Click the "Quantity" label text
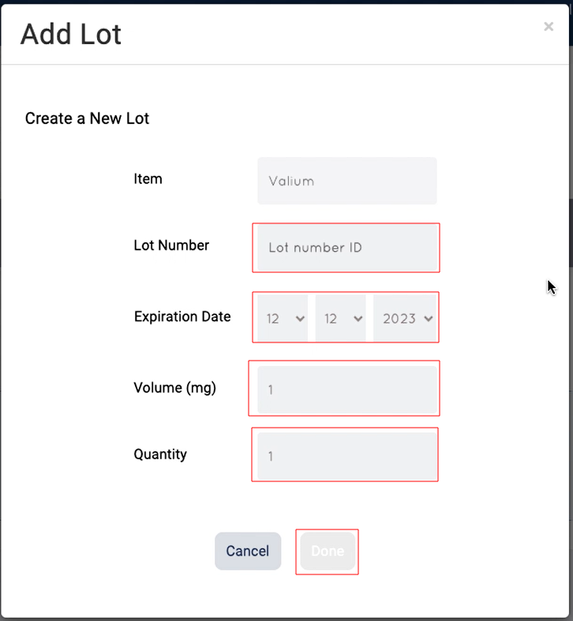The width and height of the screenshot is (573, 621). pos(160,455)
